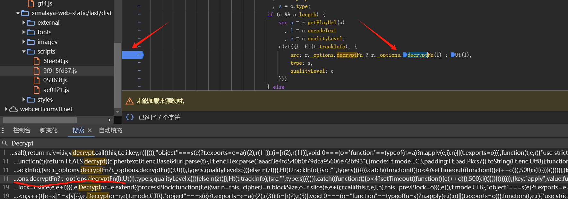Toggle the active line breakpoint in gutter
This screenshot has width=568, height=199.
coord(133,55)
